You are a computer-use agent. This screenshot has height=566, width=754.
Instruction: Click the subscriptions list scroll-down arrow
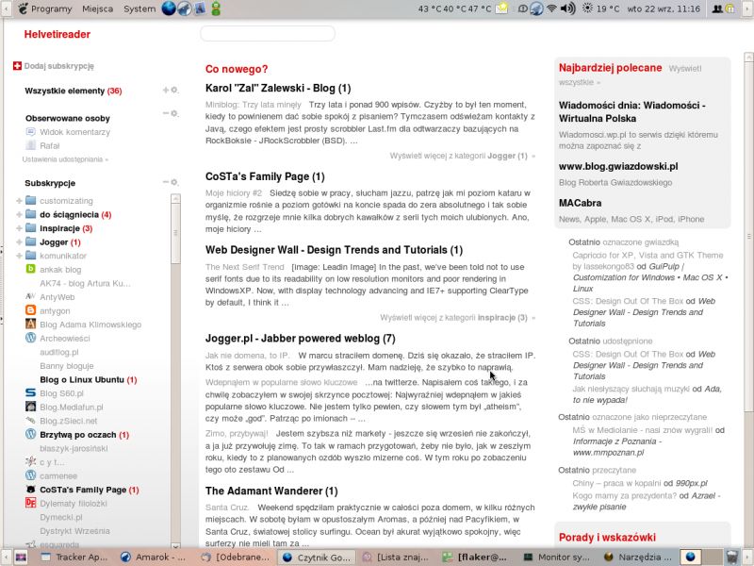175,545
